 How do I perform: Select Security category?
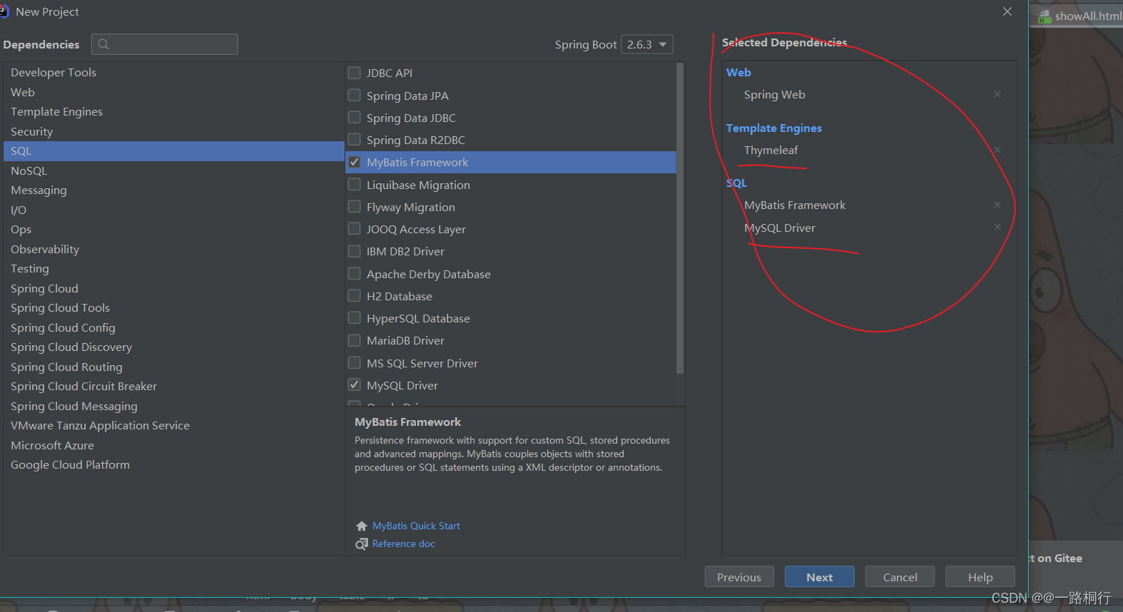click(174, 131)
